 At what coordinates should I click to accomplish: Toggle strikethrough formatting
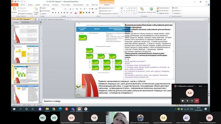(x=64, y=13)
